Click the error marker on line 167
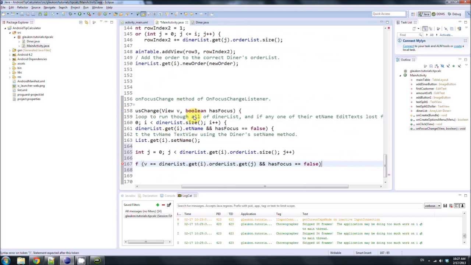The height and width of the screenshot is (265, 471). 122,164
